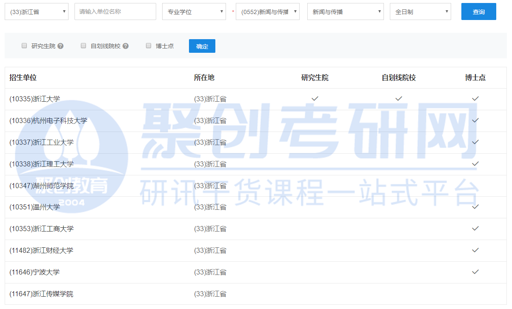Click the 招生单位 column header
The image size is (512, 309).
coord(23,77)
